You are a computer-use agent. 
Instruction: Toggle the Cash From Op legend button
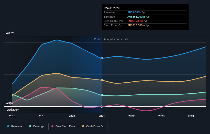93,127
